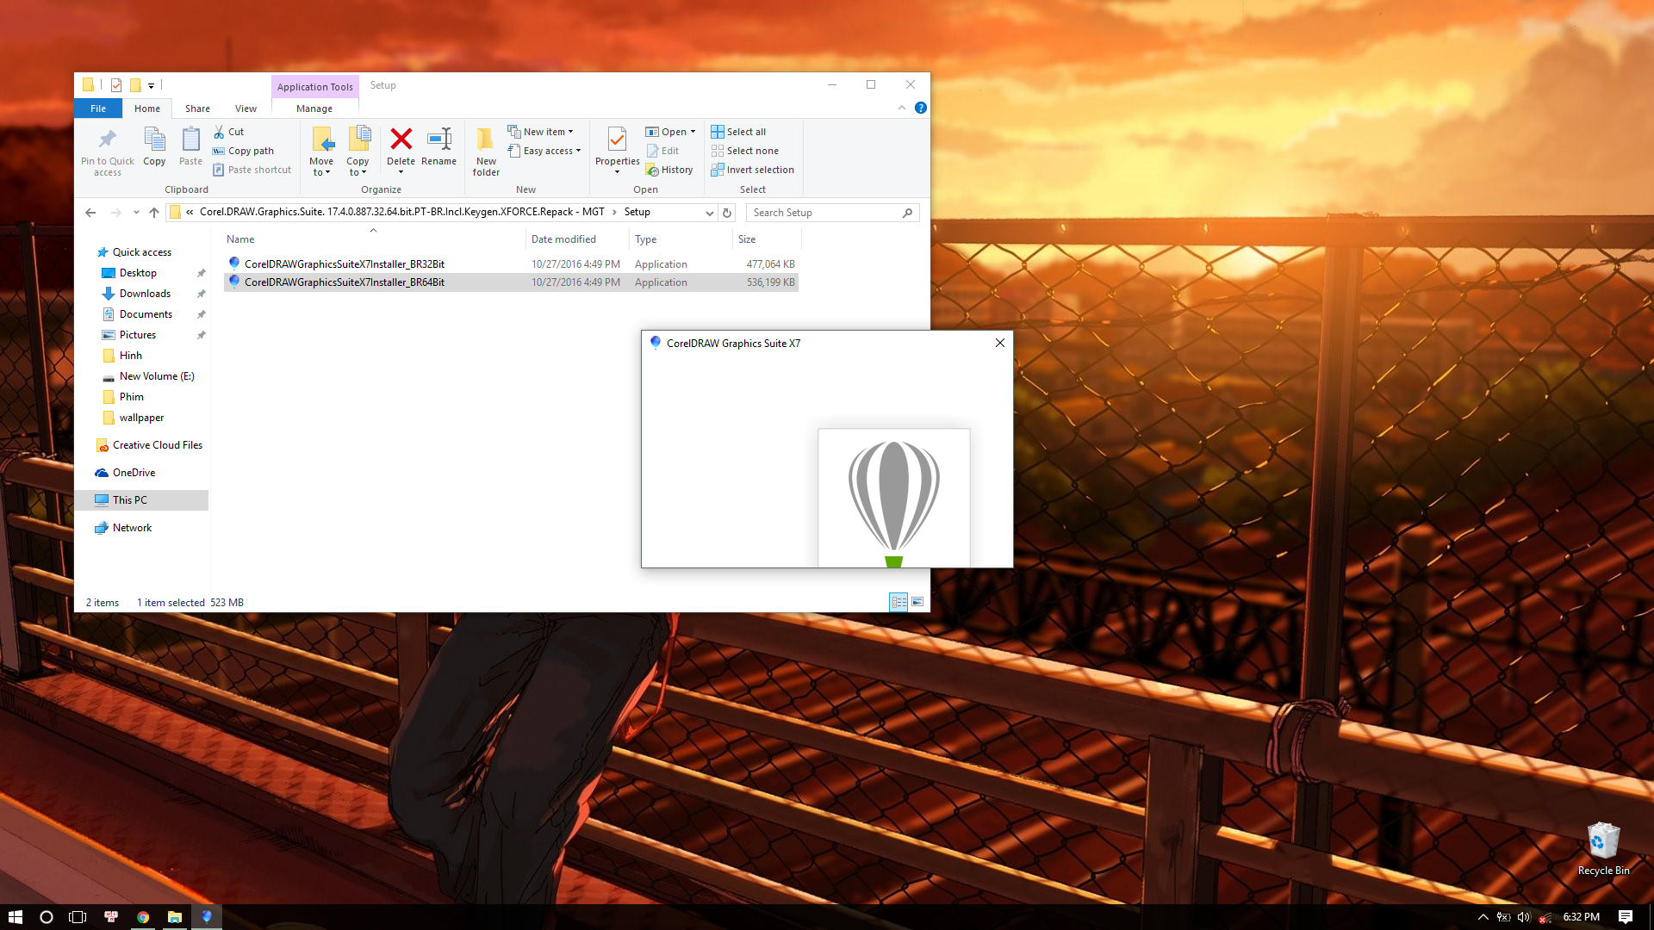Viewport: 1654px width, 930px height.
Task: Click the New folder icon
Action: point(486,139)
